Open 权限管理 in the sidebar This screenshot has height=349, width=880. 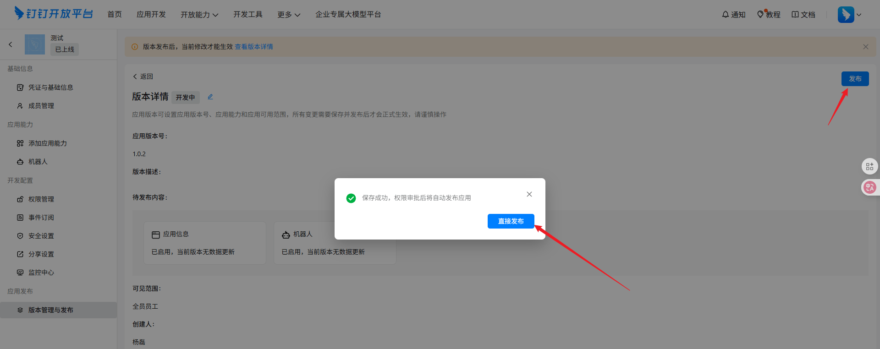(x=41, y=199)
